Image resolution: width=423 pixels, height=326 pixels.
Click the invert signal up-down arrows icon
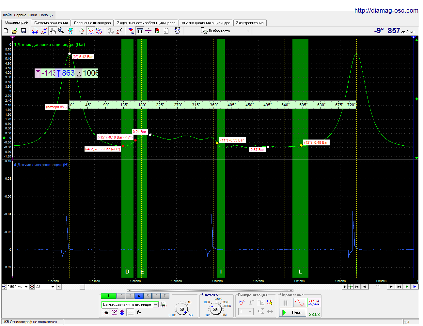122,312
